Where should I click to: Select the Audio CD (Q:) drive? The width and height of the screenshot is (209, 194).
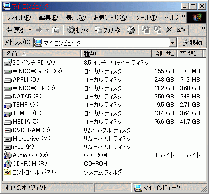coord(26,155)
